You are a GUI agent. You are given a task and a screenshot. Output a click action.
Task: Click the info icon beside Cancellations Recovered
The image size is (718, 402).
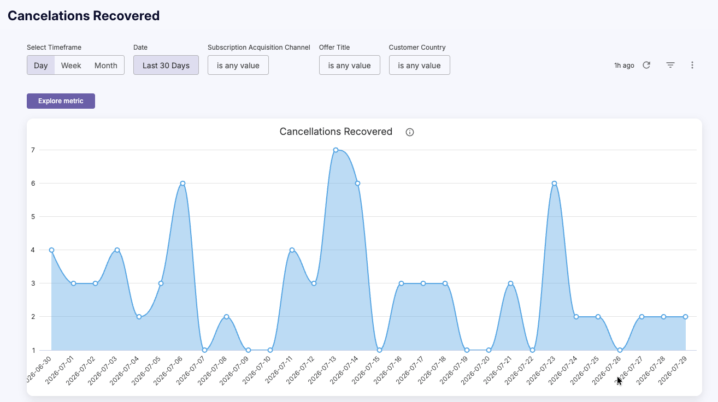coord(410,132)
